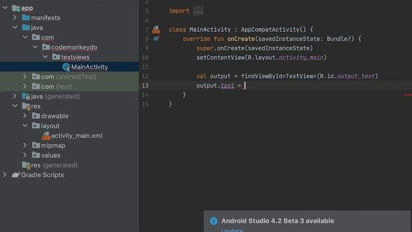Click the drawable folder icon
412x232 pixels.
(x=36, y=116)
